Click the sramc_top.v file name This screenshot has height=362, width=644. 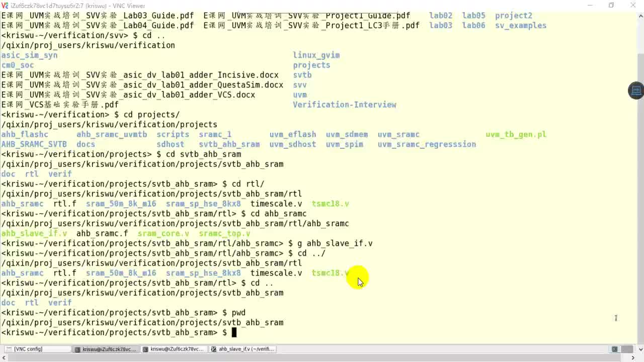[224, 234]
